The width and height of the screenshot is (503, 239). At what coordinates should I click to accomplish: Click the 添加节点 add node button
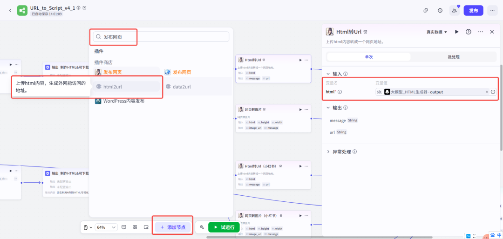click(x=173, y=227)
